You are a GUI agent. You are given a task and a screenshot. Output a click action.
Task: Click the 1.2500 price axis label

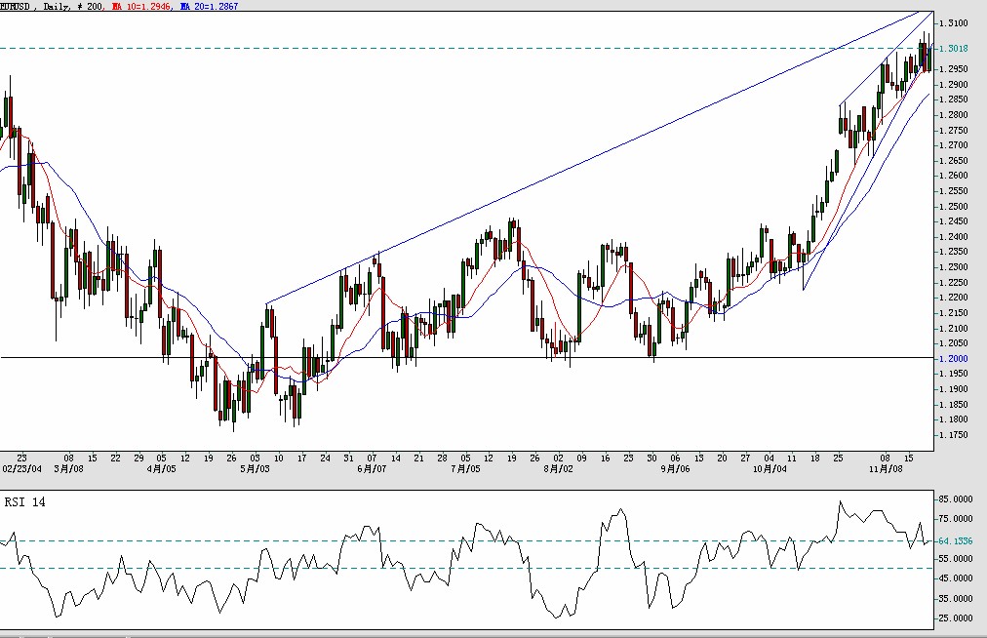click(x=954, y=207)
